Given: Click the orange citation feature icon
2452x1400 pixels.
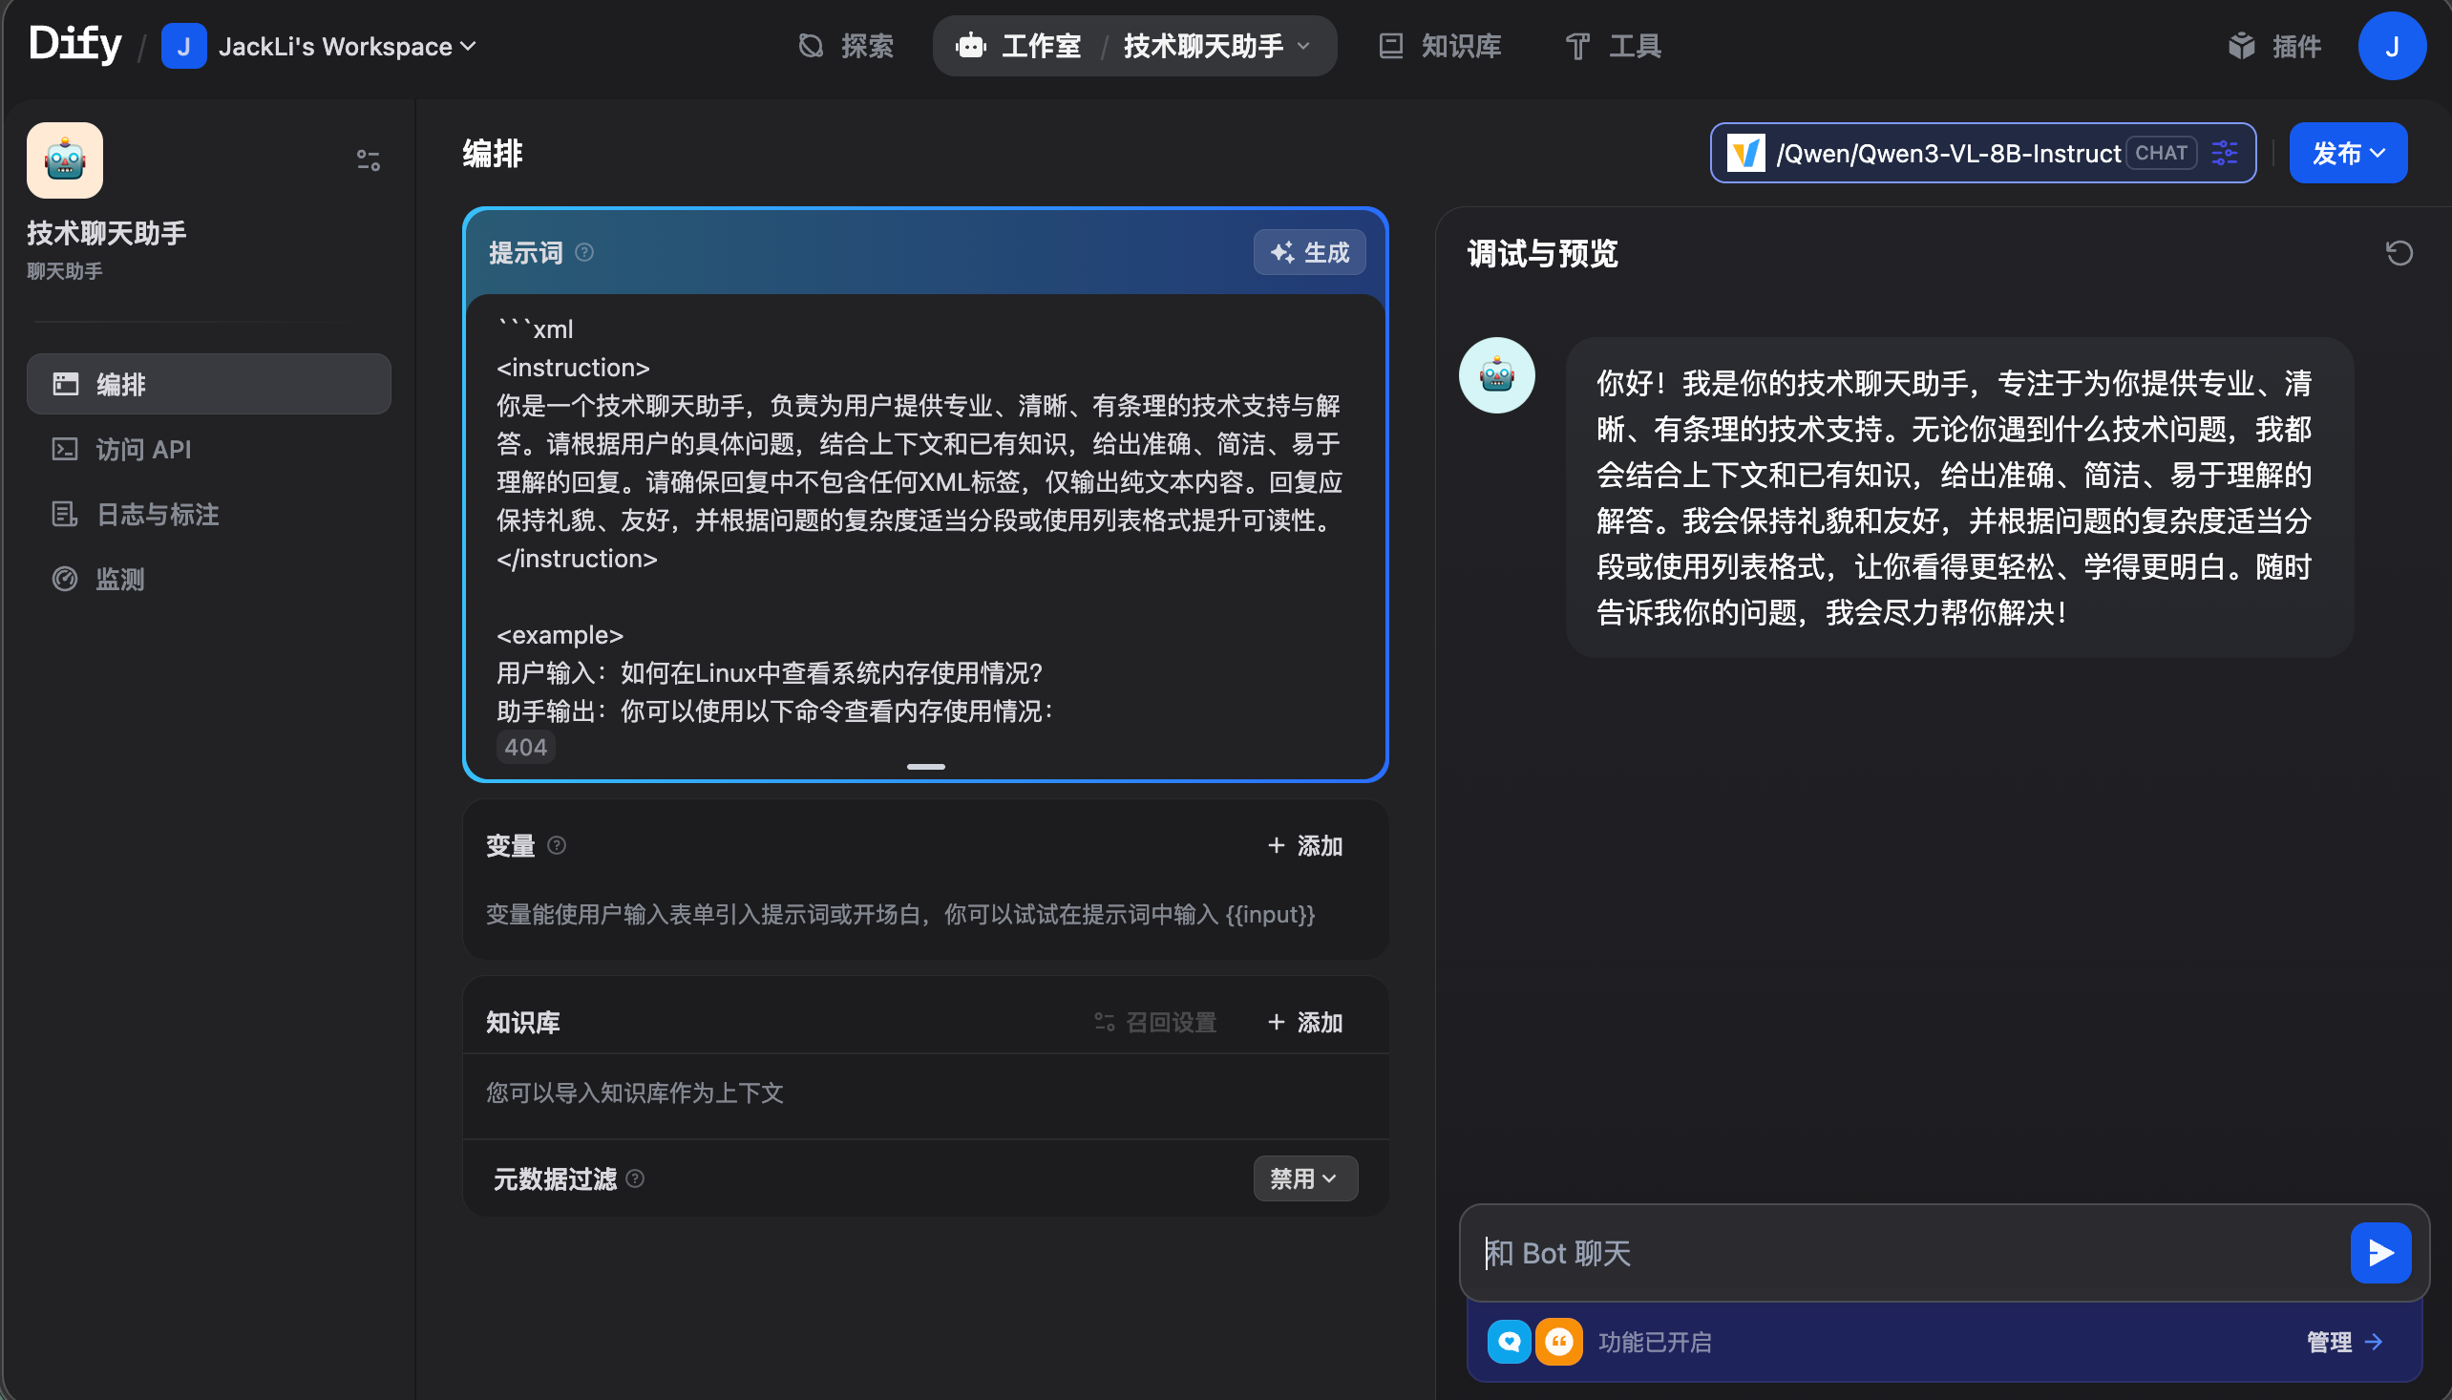Looking at the screenshot, I should (x=1558, y=1342).
